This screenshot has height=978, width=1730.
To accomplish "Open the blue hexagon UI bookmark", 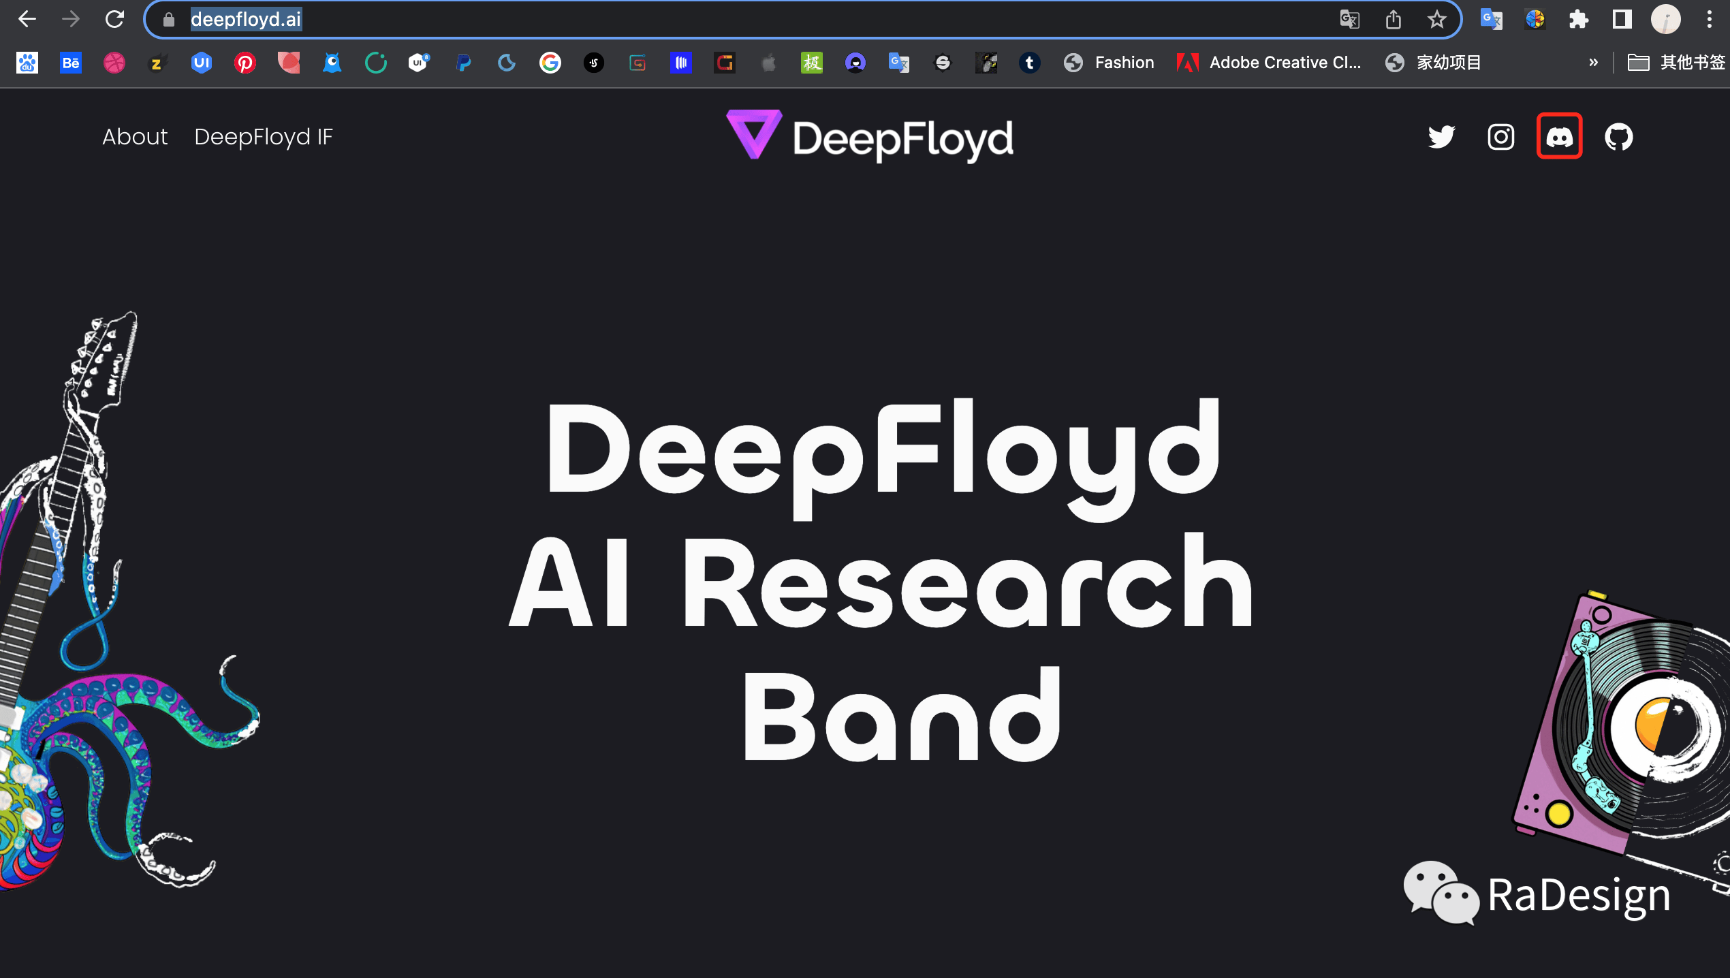I will 202,63.
